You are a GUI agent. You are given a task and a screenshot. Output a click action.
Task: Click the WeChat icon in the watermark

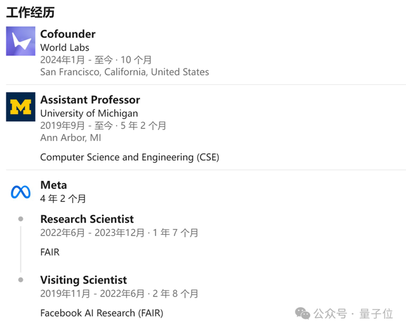(x=303, y=313)
